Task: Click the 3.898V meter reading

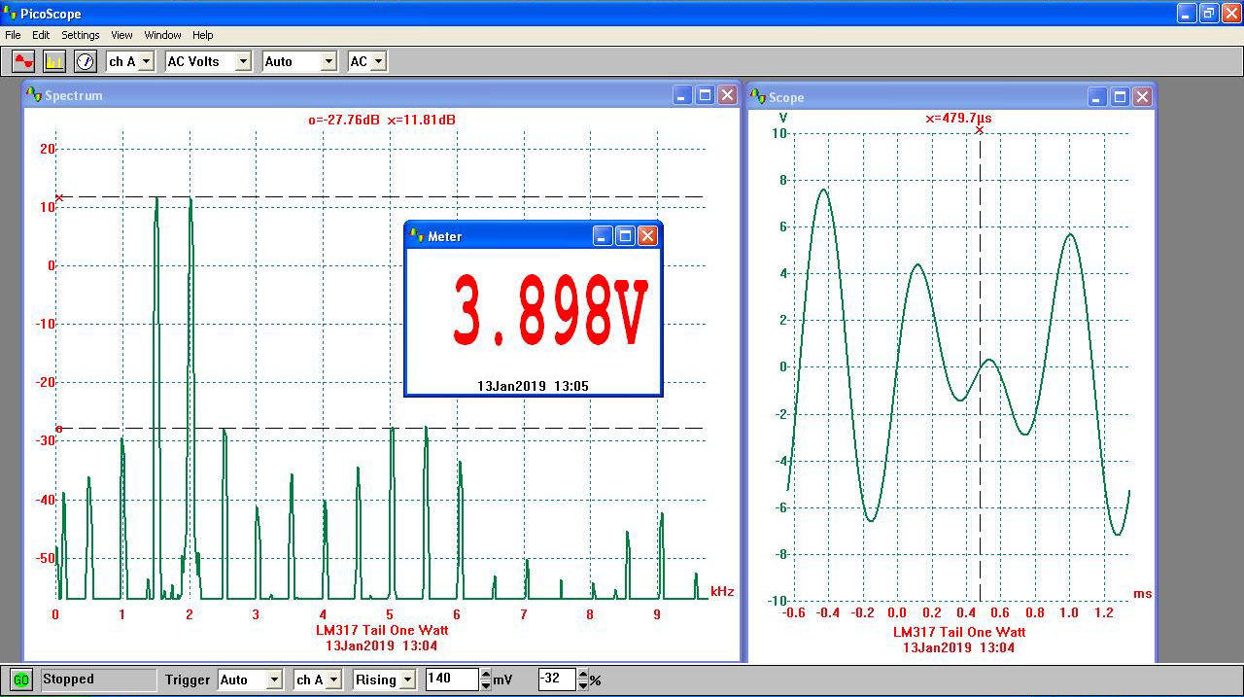Action: coord(550,311)
